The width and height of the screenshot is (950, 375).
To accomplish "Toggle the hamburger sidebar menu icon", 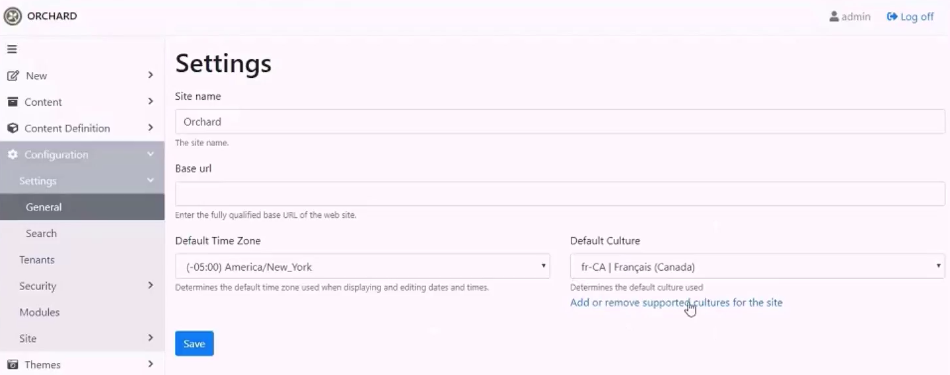I will pyautogui.click(x=12, y=50).
